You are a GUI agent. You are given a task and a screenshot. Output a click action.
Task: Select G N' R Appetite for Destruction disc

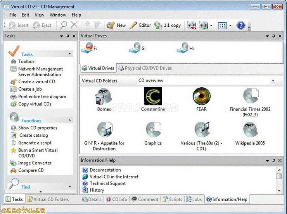[104, 136]
